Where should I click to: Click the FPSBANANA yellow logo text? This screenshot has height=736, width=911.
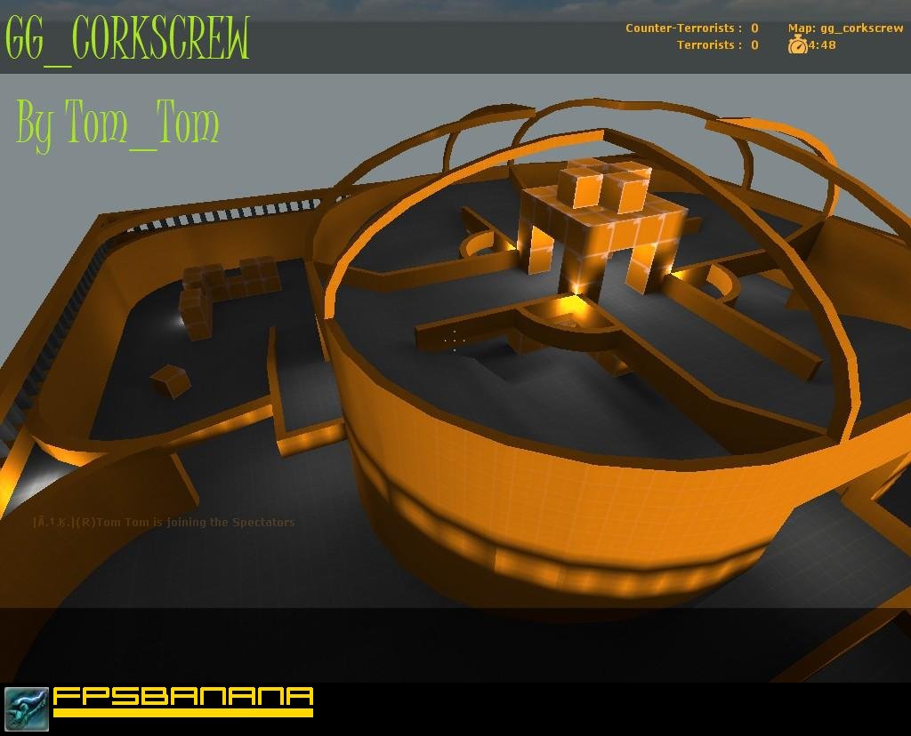[183, 696]
